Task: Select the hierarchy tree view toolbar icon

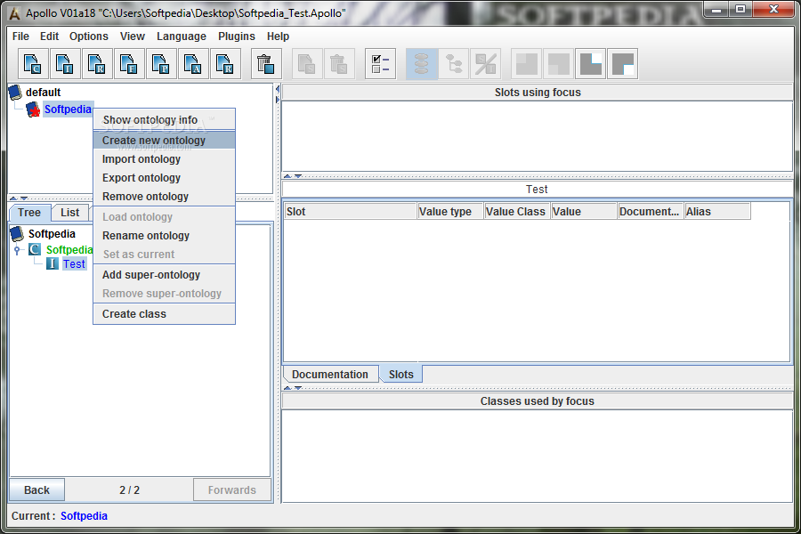Action: click(454, 64)
